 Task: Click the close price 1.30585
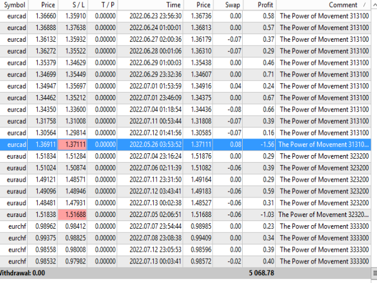(201, 133)
